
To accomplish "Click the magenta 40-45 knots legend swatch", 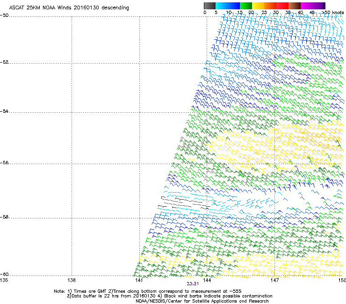I will 307,6.
